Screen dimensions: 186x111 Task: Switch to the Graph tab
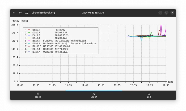coord(94,95)
